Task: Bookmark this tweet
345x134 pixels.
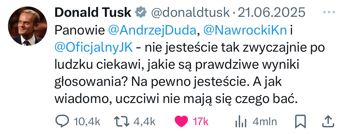Action: click(301, 121)
